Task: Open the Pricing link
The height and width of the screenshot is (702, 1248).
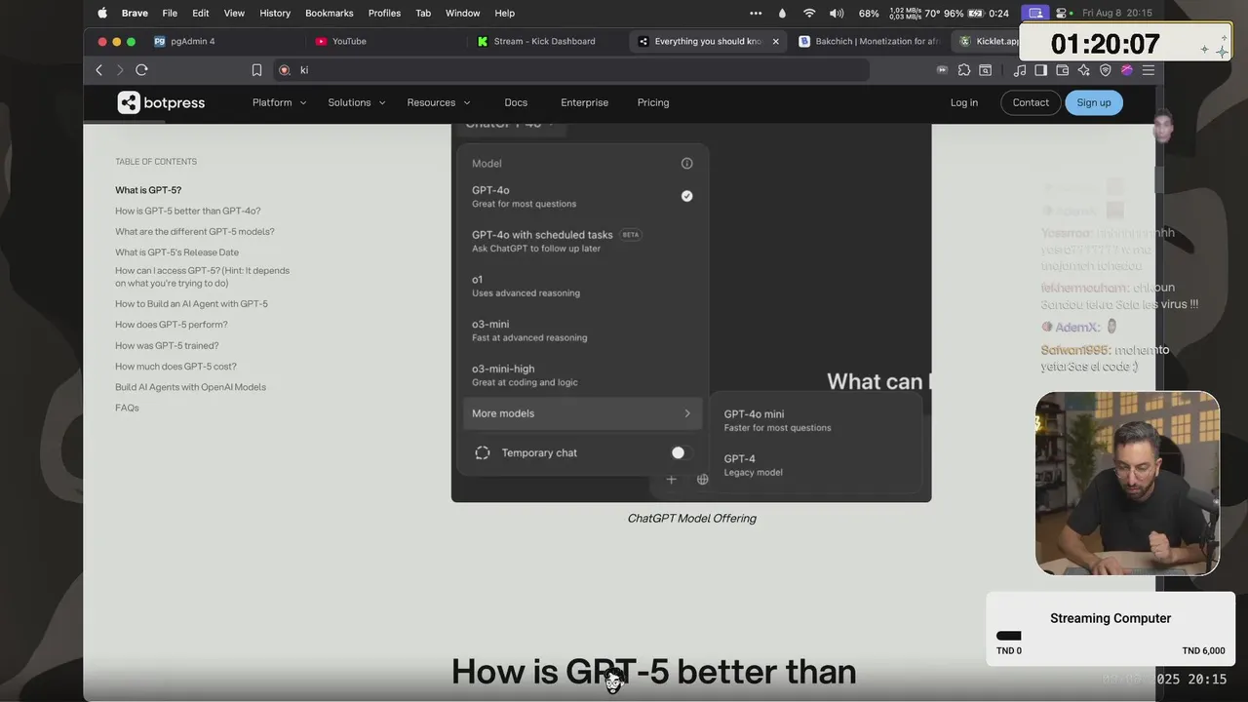Action: [653, 102]
